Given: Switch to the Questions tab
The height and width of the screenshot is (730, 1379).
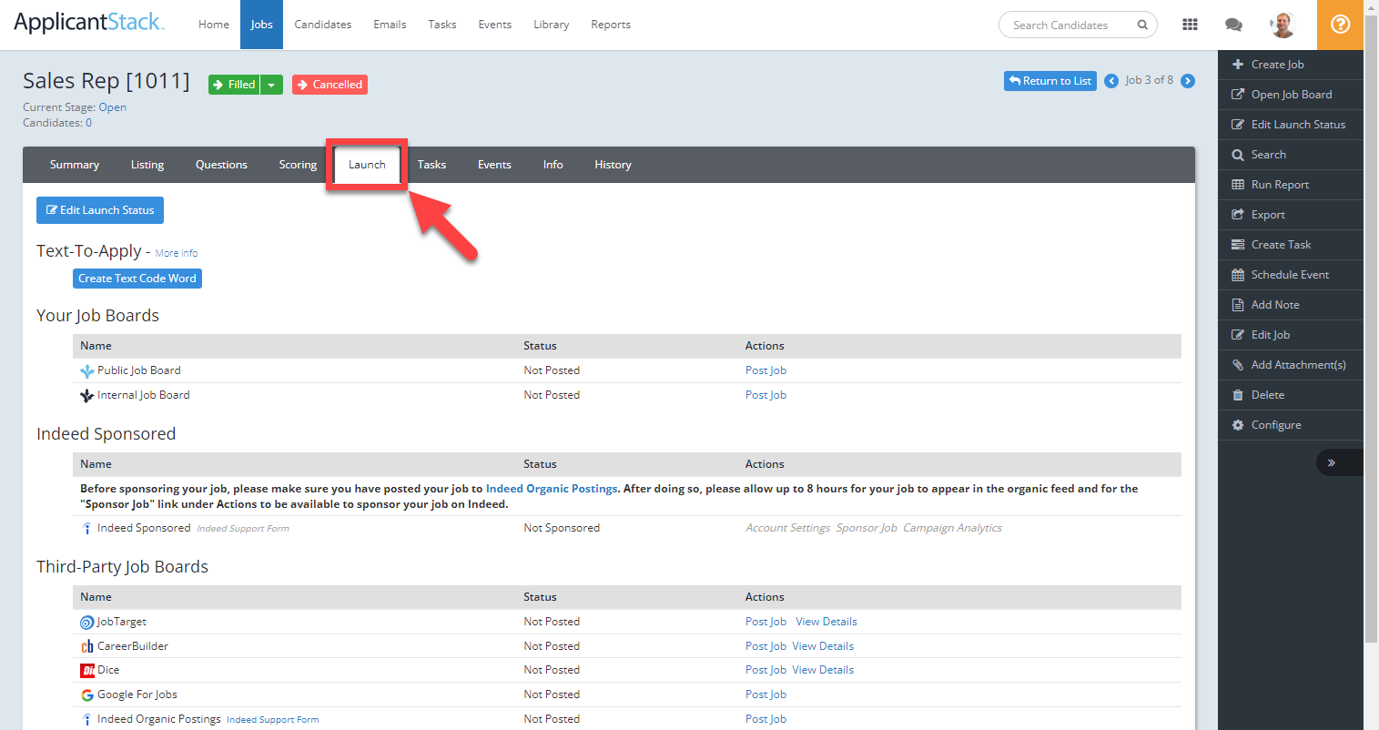Looking at the screenshot, I should pyautogui.click(x=221, y=165).
